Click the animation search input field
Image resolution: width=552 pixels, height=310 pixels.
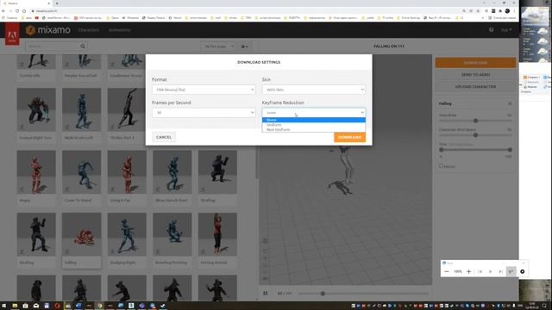52,46
